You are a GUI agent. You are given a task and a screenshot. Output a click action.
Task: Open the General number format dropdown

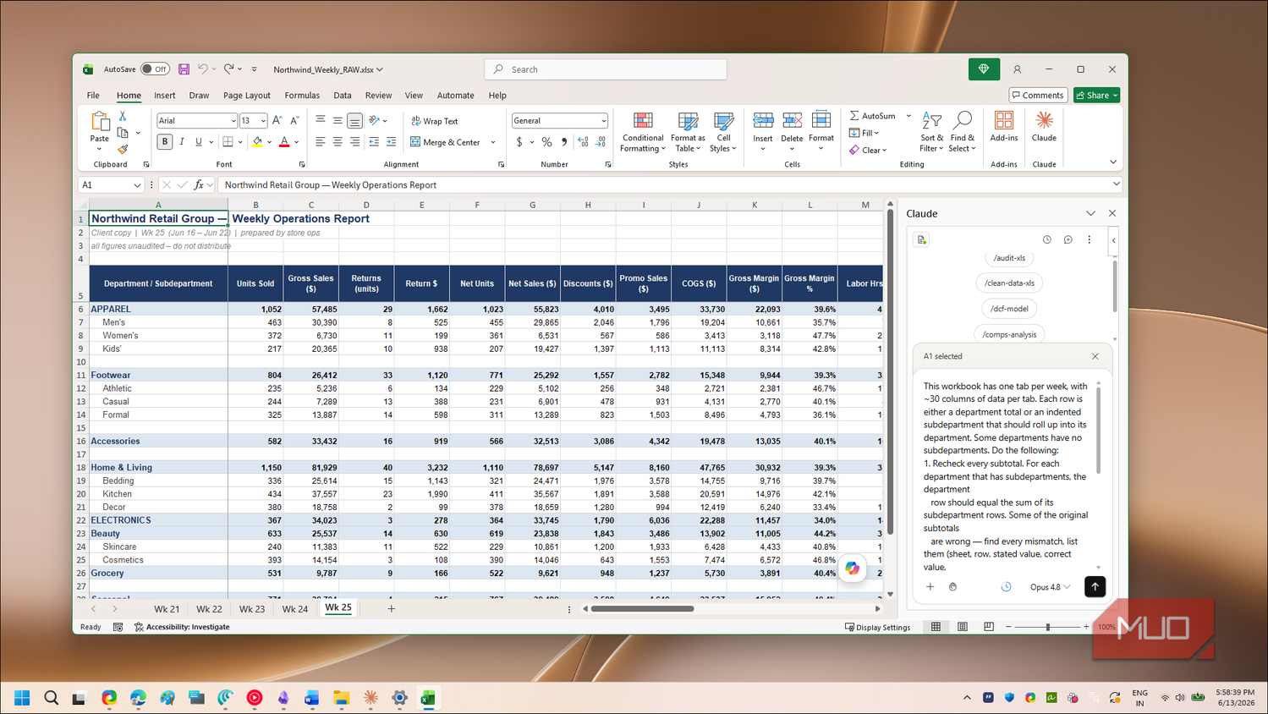coord(603,121)
